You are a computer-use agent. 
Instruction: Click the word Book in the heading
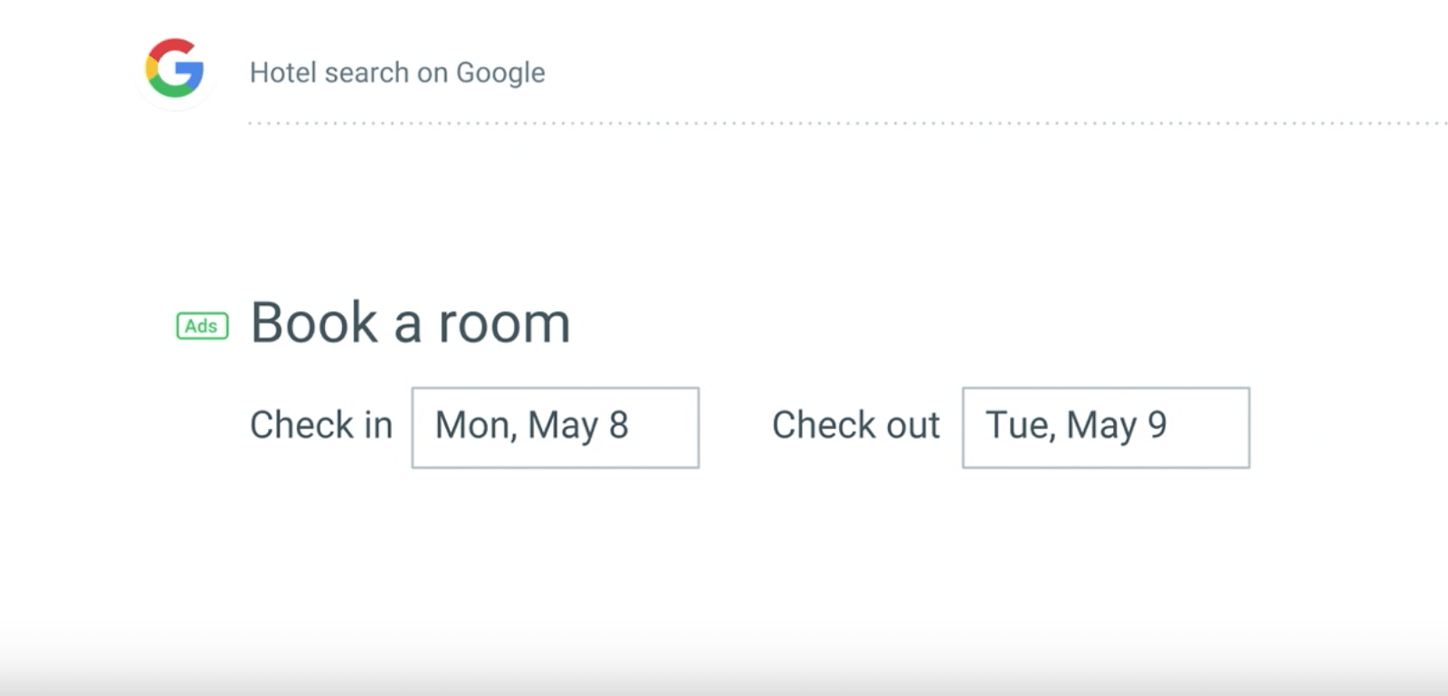click(314, 323)
